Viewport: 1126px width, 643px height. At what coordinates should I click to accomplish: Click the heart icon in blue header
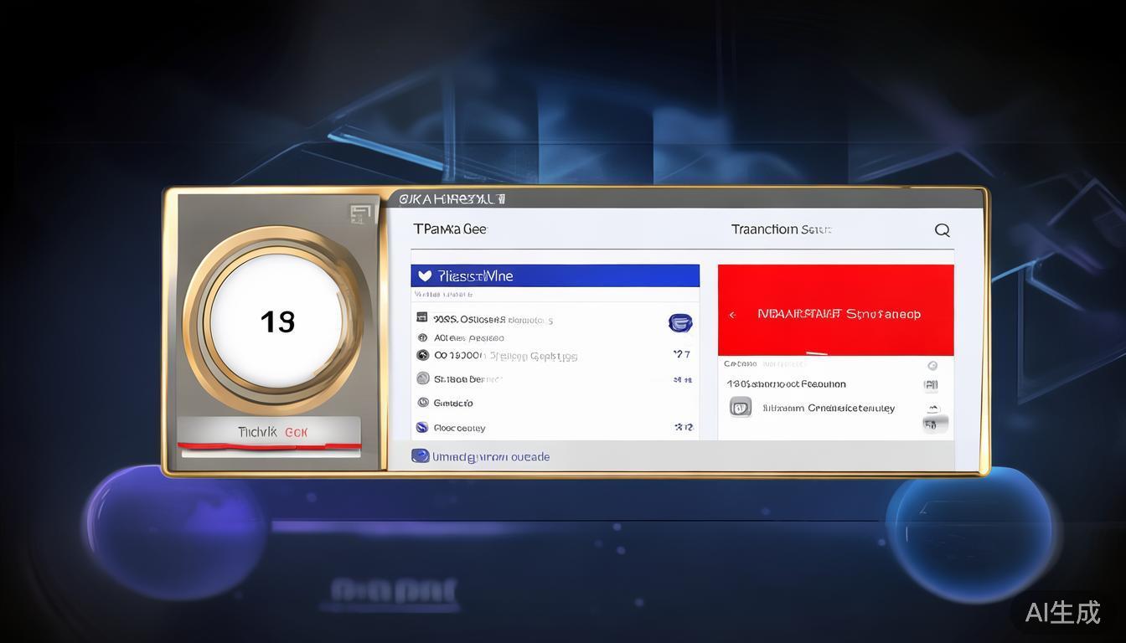click(x=424, y=275)
